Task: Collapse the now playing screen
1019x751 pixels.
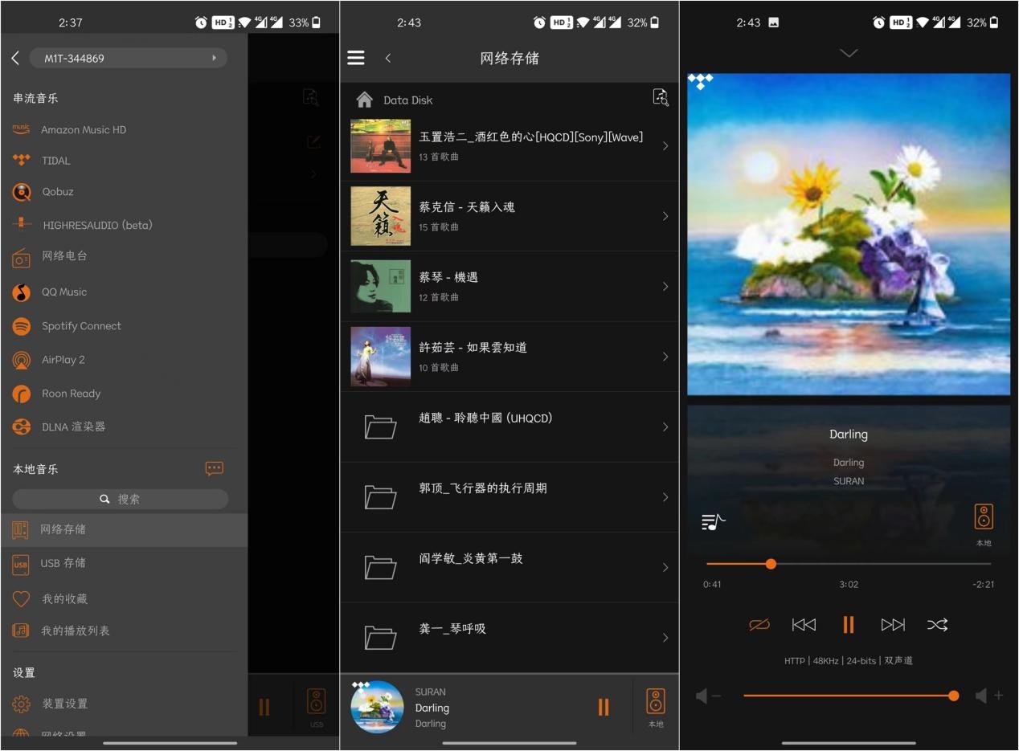Action: pos(849,53)
